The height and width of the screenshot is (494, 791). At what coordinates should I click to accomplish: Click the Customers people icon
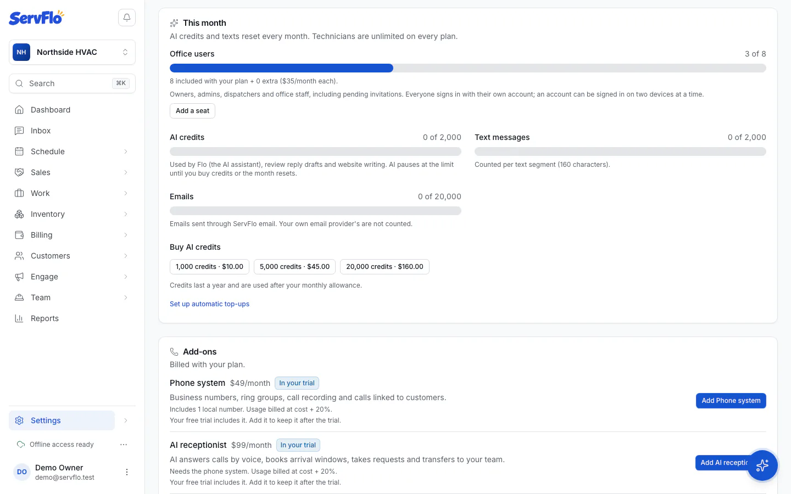tap(19, 256)
